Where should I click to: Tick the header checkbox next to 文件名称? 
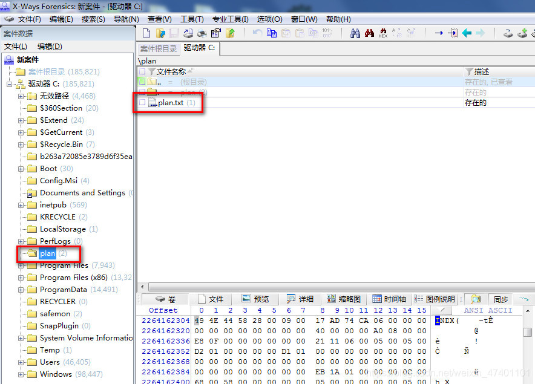pyautogui.click(x=142, y=71)
